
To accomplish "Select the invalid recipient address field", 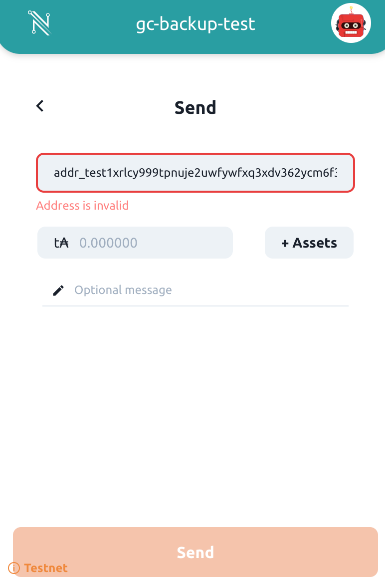I will click(195, 173).
